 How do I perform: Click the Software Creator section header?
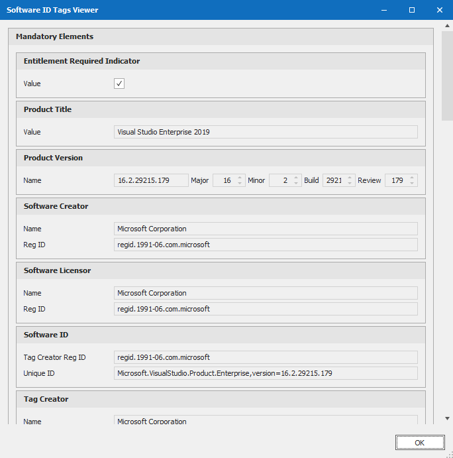[221, 206]
